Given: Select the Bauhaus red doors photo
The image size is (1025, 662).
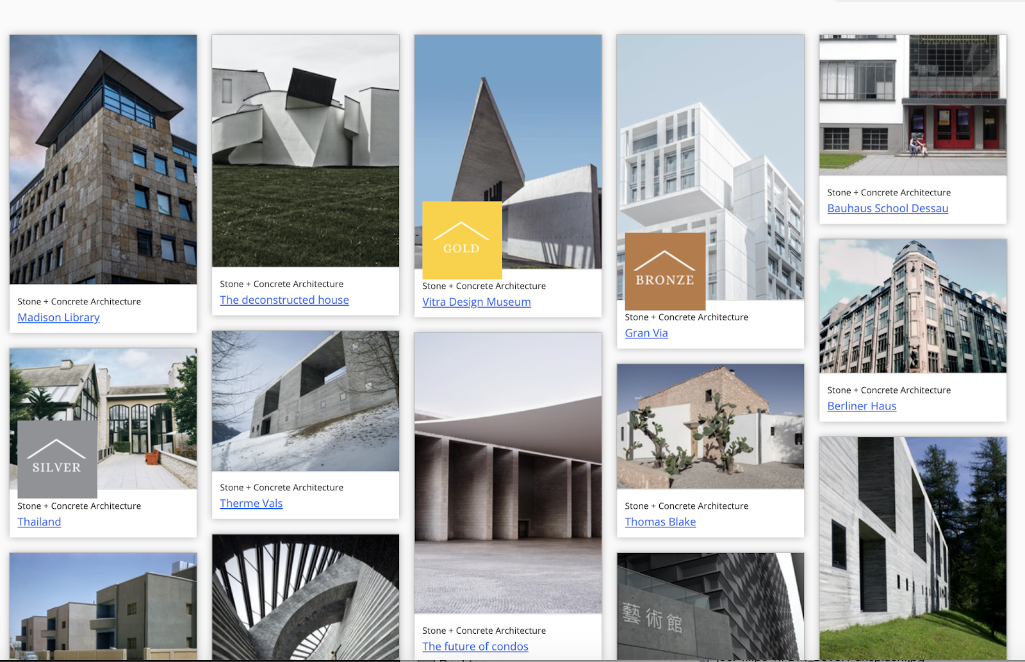Looking at the screenshot, I should [912, 105].
